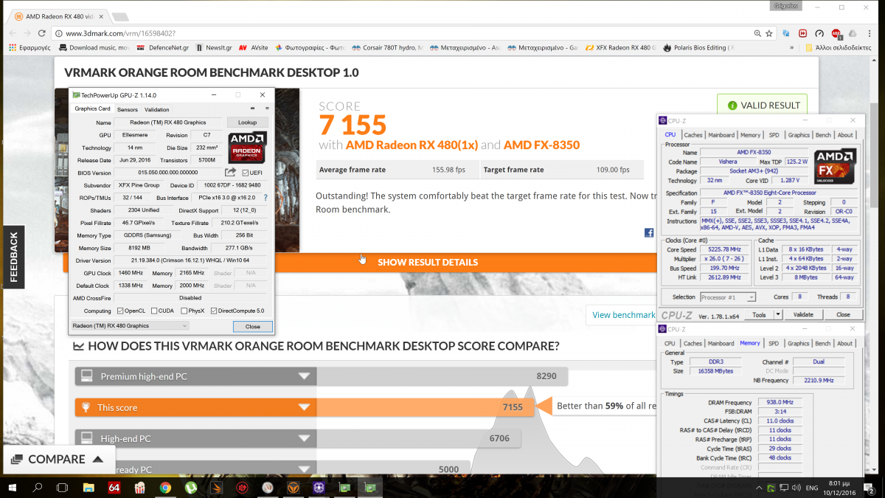Open the About tab in lower CPU-Z window

tap(845, 343)
